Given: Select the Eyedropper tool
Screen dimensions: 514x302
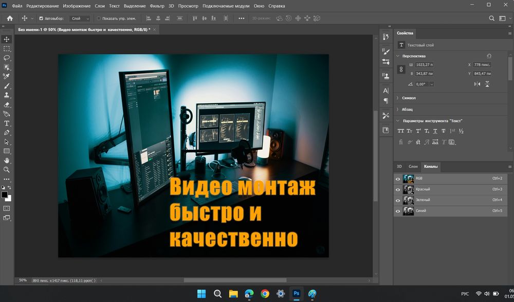Looking at the screenshot, I should (x=7, y=77).
